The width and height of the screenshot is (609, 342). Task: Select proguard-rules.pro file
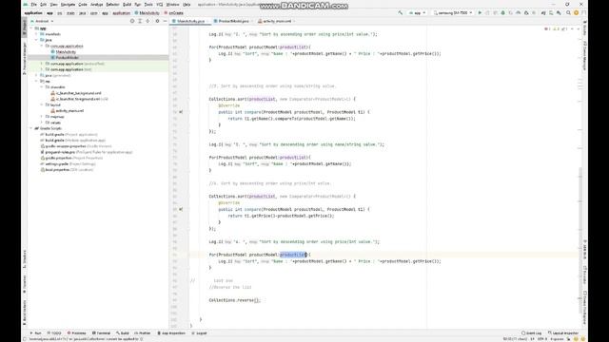pos(87,152)
